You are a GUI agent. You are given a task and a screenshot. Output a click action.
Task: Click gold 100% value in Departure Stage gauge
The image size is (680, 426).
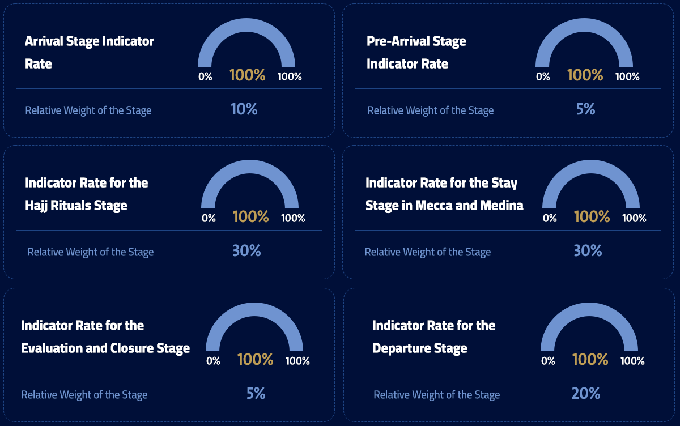click(x=590, y=360)
